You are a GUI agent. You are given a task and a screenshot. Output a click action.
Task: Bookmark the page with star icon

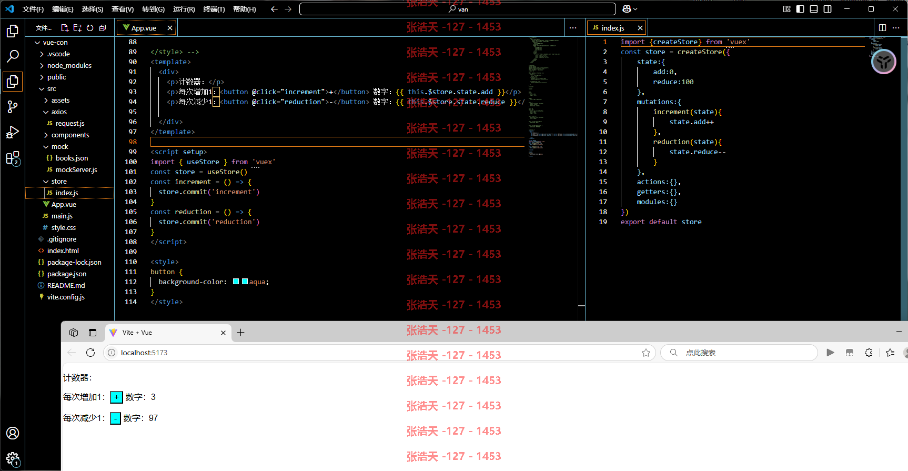click(x=646, y=353)
